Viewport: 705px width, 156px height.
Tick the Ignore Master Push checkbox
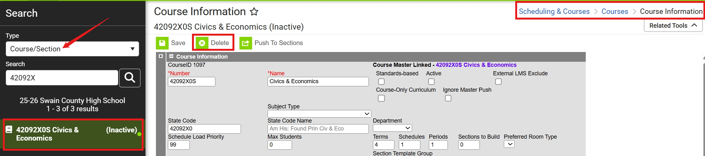point(448,98)
